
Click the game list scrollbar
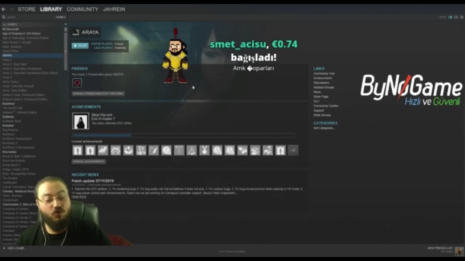tap(66, 51)
